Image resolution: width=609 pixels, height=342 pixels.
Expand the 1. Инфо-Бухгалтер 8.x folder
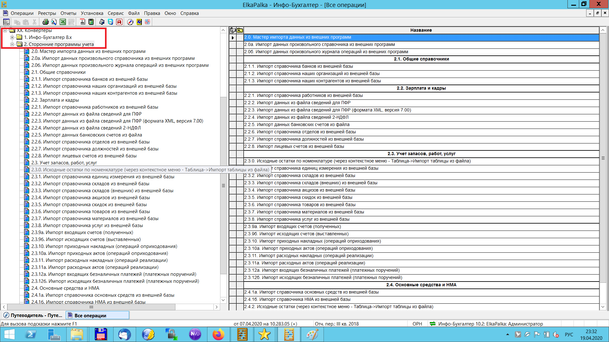pyautogui.click(x=12, y=37)
